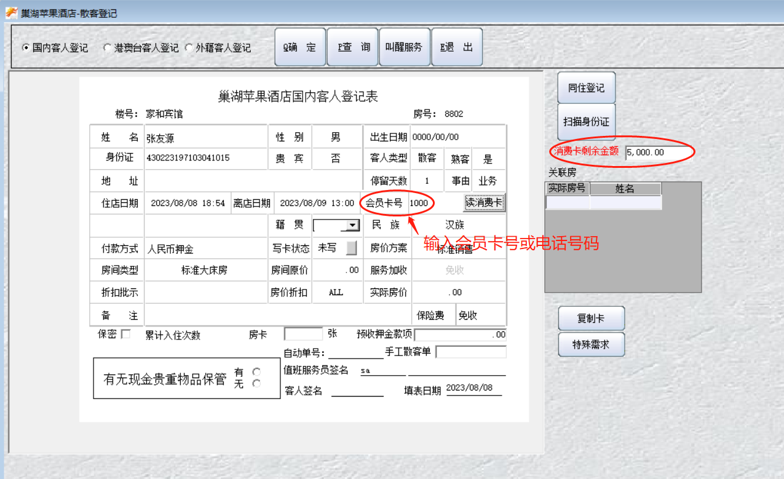Click the 复制卡 copy card button
This screenshot has height=479, width=784.
click(591, 317)
